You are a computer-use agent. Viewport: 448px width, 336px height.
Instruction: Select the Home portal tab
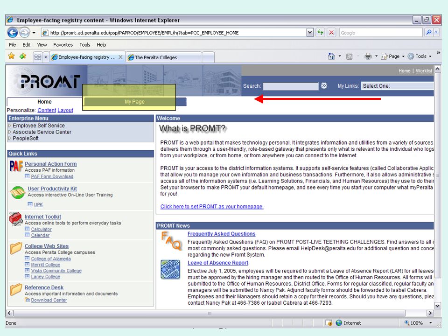coord(45,102)
